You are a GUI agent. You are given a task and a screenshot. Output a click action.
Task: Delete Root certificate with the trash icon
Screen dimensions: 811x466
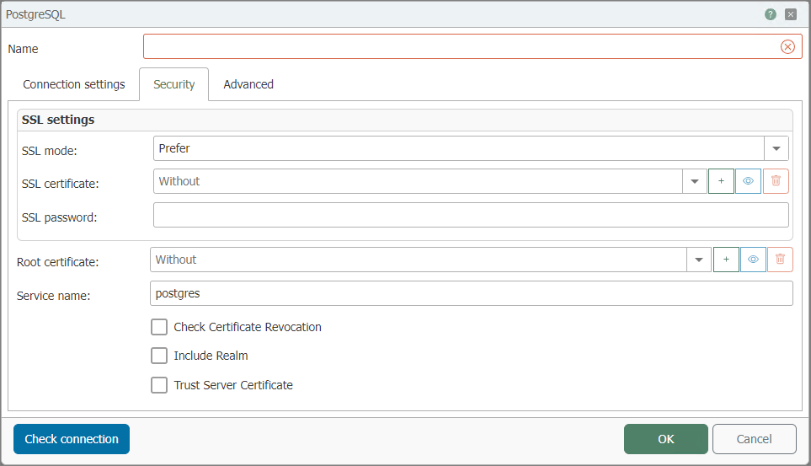pyautogui.click(x=780, y=260)
